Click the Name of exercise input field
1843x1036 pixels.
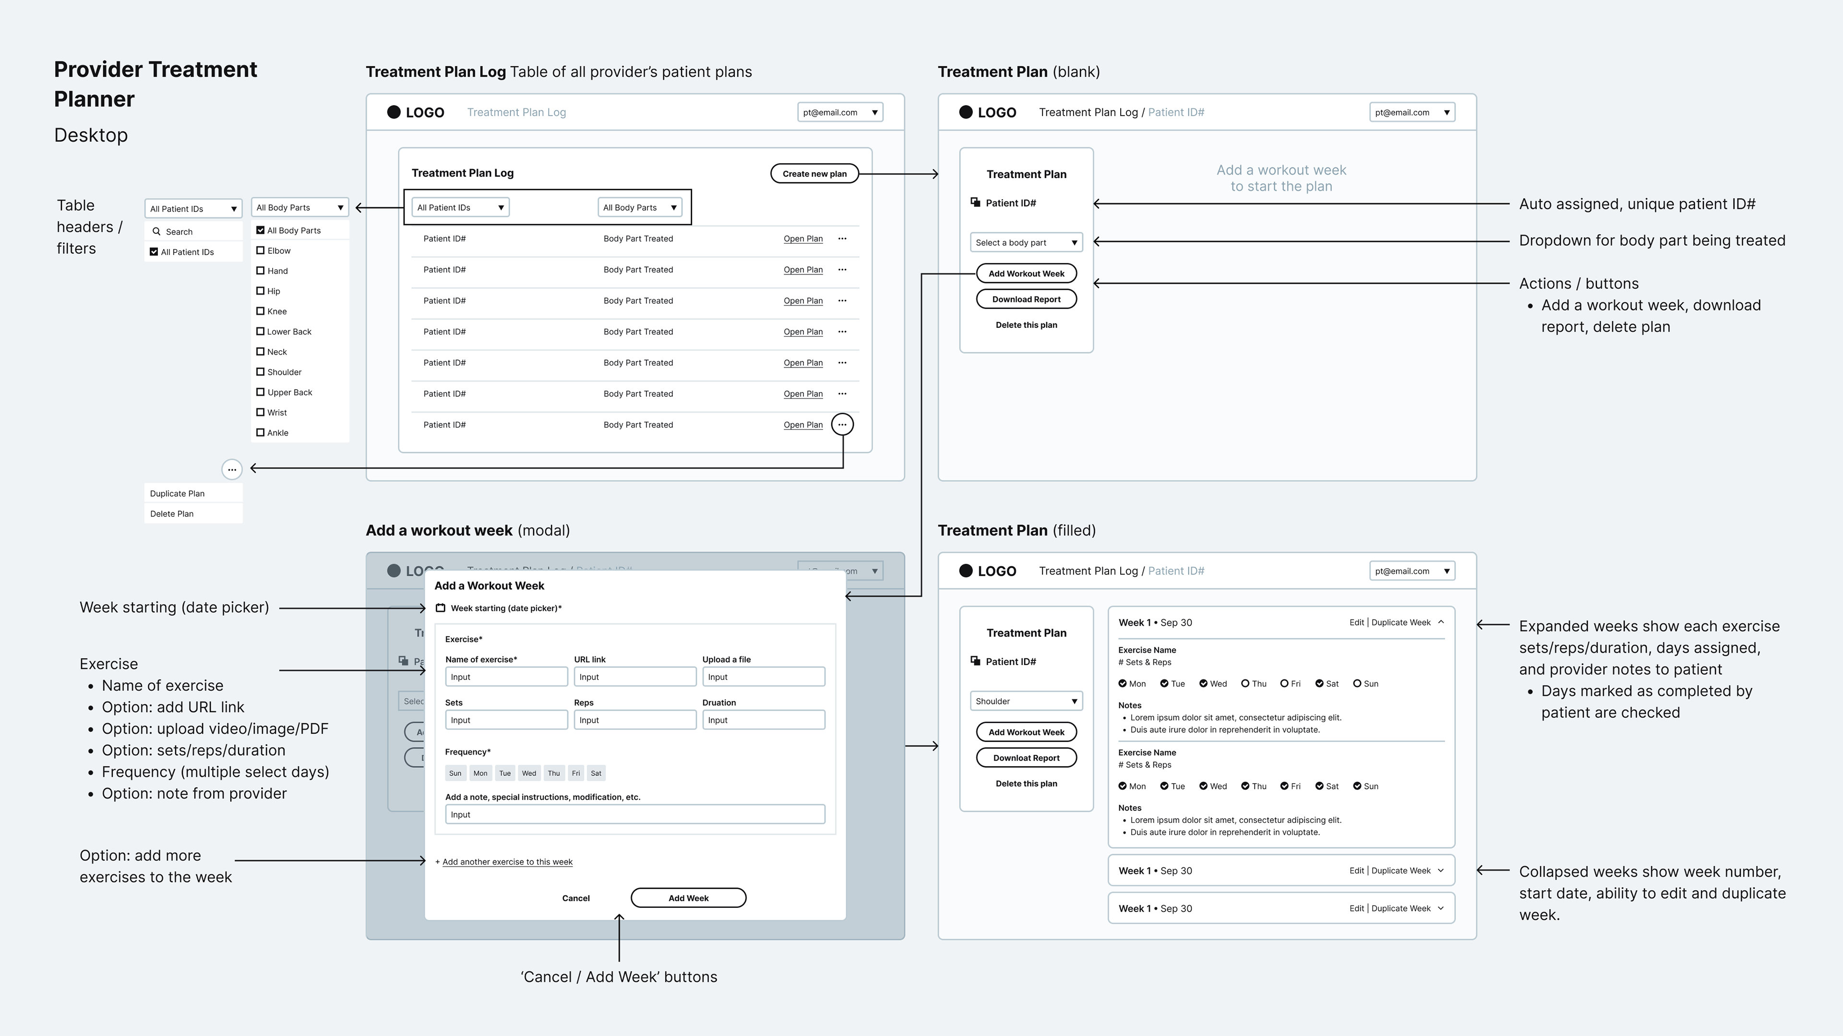[506, 677]
